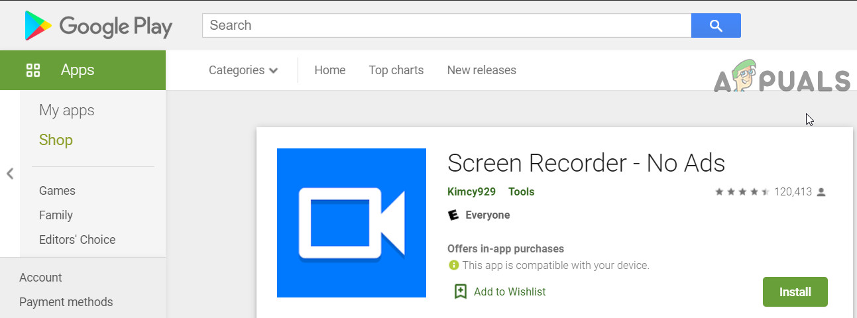Go to New releases tab
This screenshot has height=318, width=857.
(x=481, y=70)
